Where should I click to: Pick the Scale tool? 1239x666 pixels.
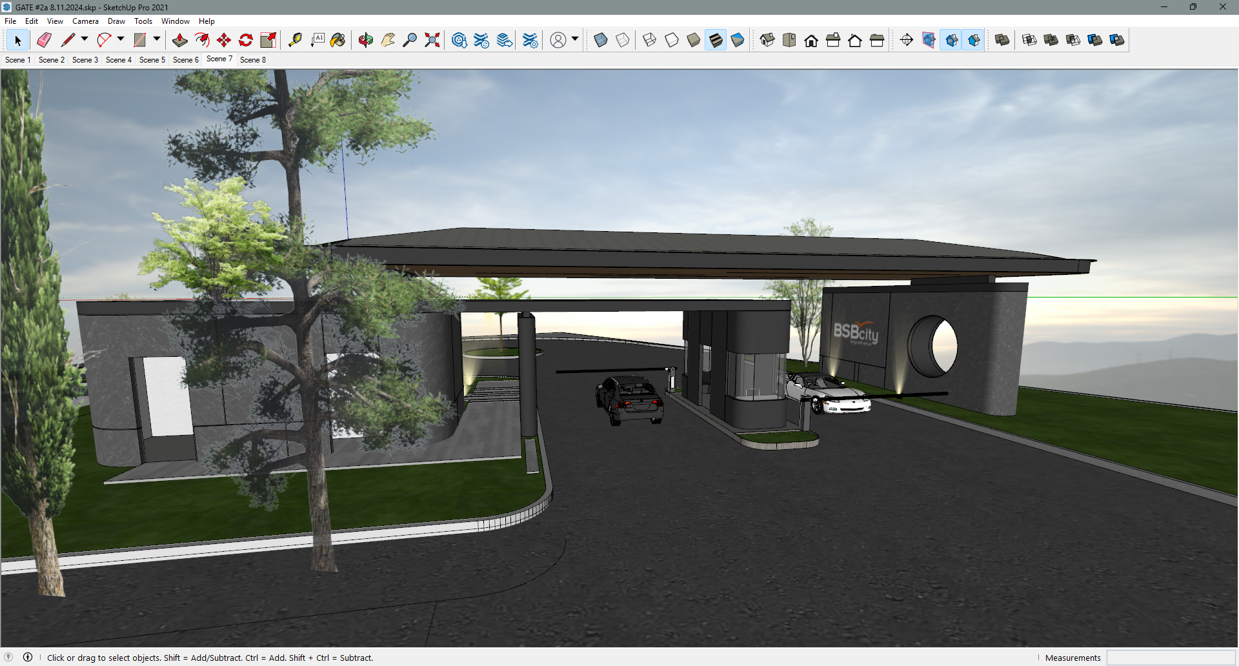(268, 40)
